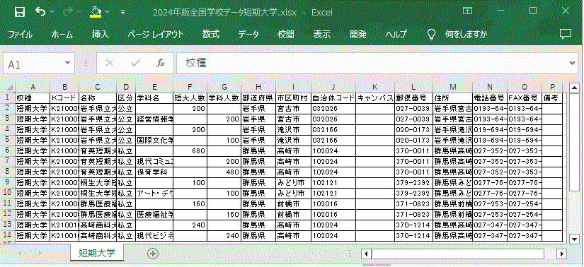The image size is (584, 267).
Task: Open the Undo history dropdown arrow
Action: pos(52,12)
